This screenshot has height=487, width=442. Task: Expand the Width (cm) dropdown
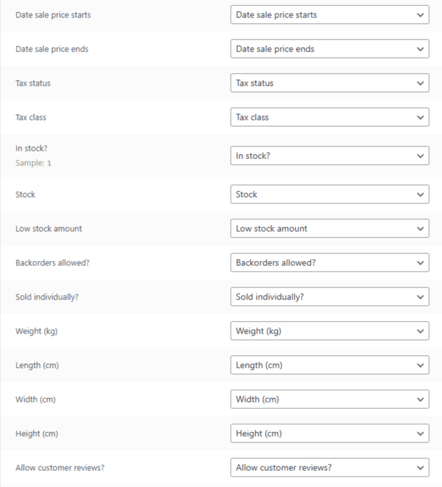tap(329, 399)
